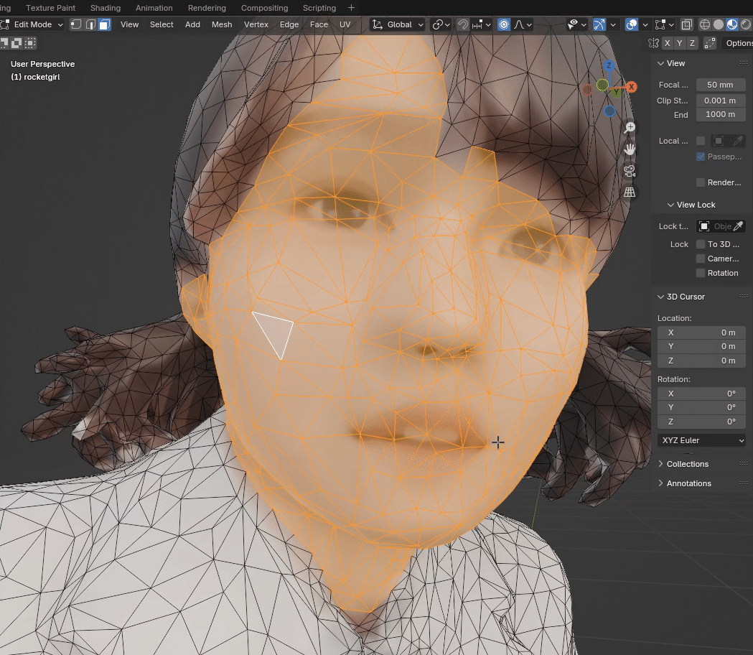753x655 pixels.
Task: Select the Face select mode icon
Action: pos(103,24)
